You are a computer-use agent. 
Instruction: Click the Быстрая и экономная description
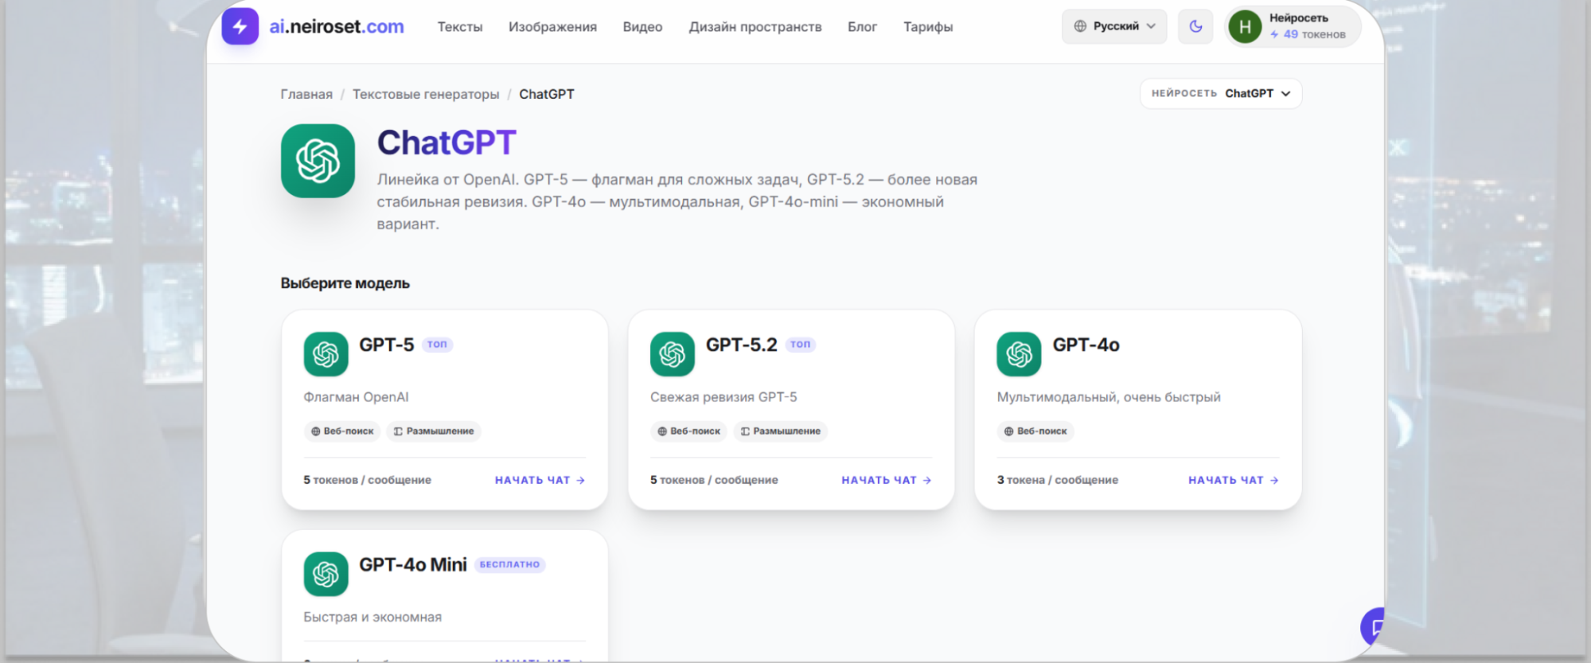click(372, 617)
